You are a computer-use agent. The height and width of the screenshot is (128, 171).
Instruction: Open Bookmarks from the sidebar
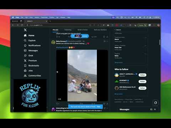[31, 65]
